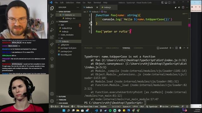202x113 pixels.
Task: Close the terminal panel
Action: (187, 48)
